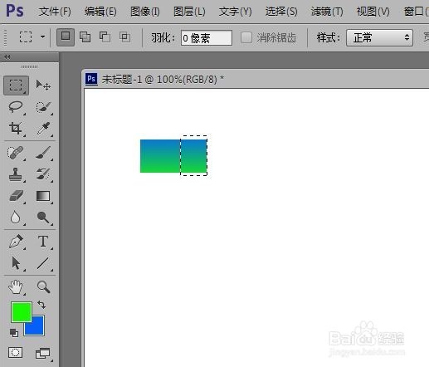Open the 样式 dropdown showing 正常

379,37
